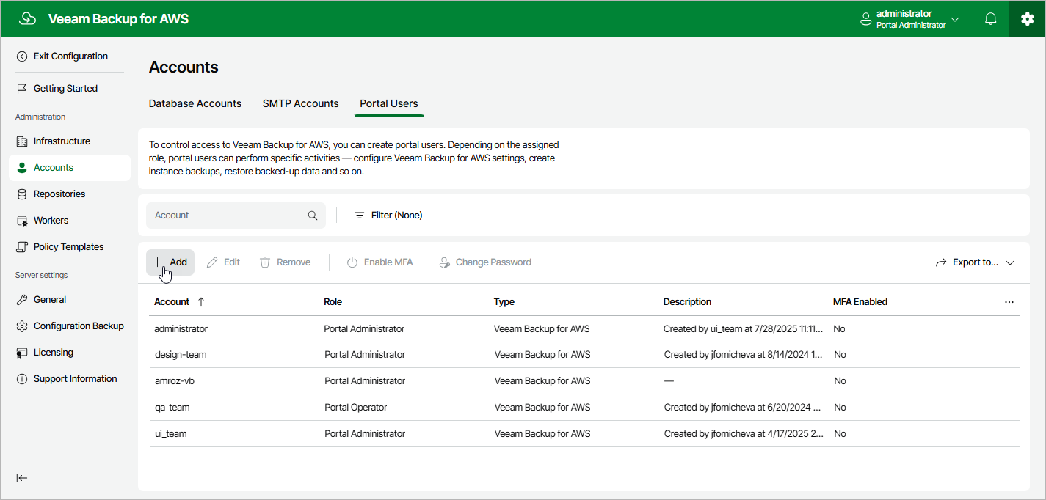Select the amroz-vb account row
The height and width of the screenshot is (500, 1046).
[x=584, y=381]
